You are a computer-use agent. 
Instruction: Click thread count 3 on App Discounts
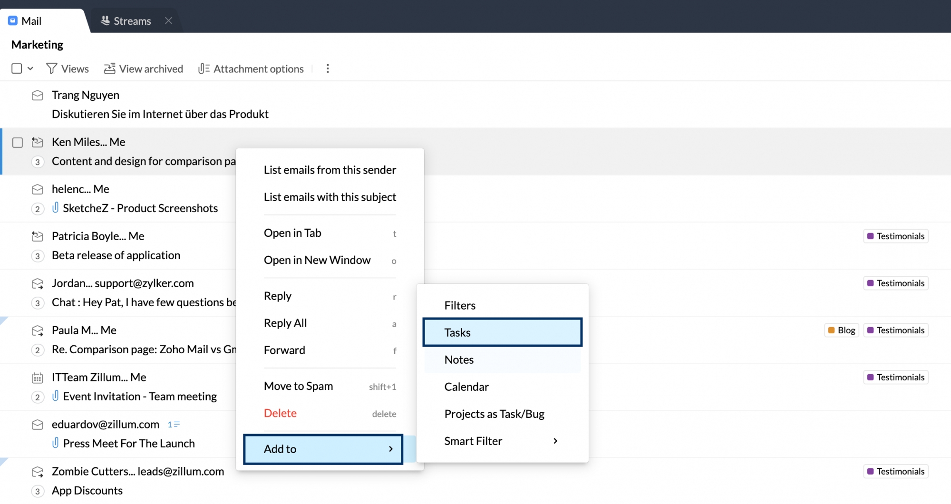[x=38, y=491]
